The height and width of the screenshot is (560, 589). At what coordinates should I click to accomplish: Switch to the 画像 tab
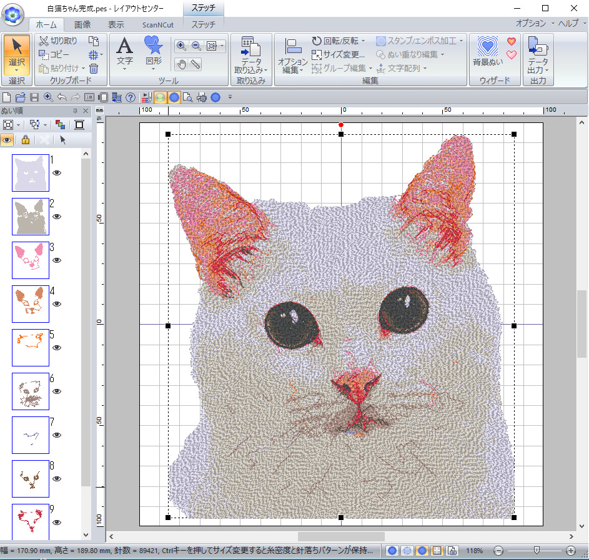(82, 25)
